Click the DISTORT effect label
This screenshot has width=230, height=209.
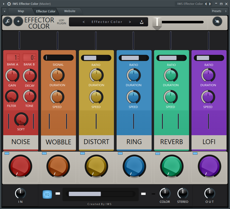click(96, 142)
